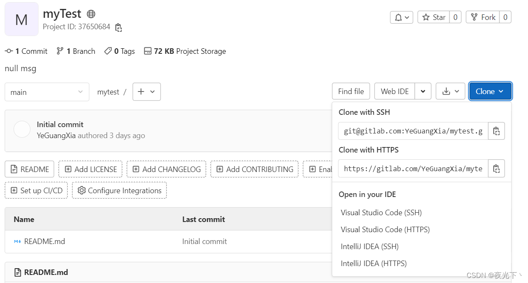Click the commit author avatar

tap(22, 129)
